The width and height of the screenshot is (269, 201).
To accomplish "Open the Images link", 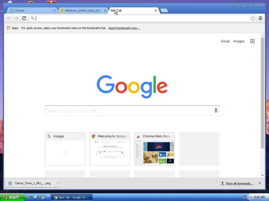I will [239, 41].
